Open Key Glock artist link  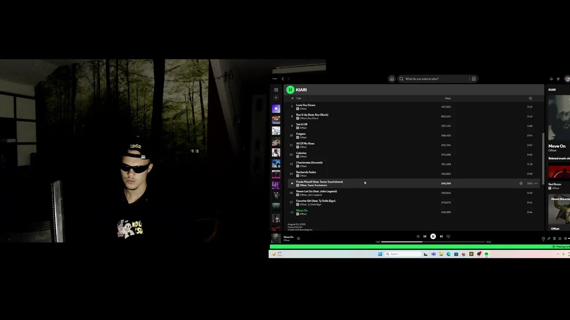(313, 118)
